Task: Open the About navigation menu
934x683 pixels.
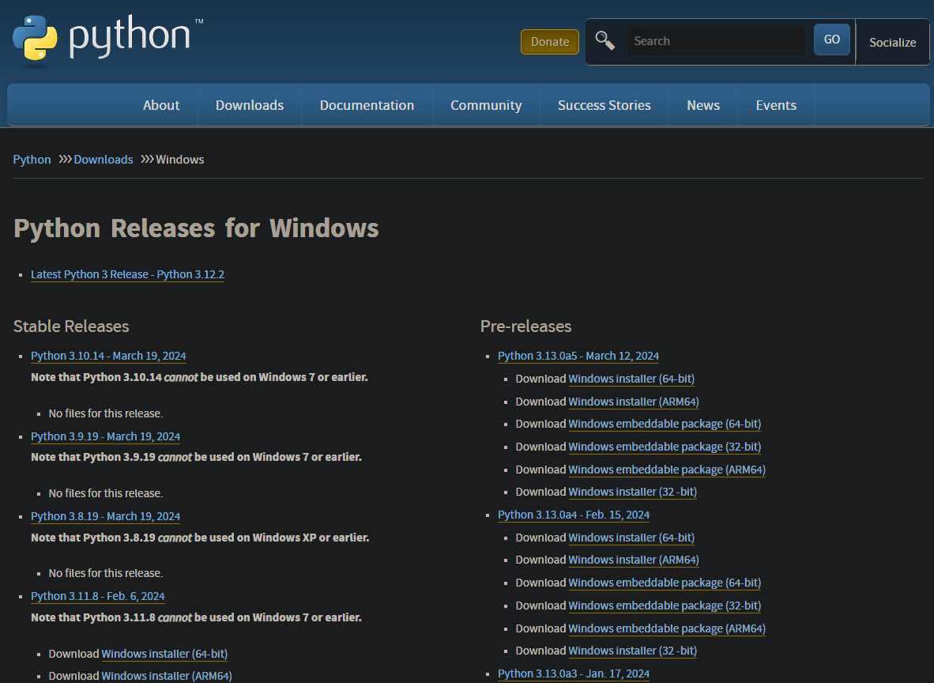Action: pos(161,105)
